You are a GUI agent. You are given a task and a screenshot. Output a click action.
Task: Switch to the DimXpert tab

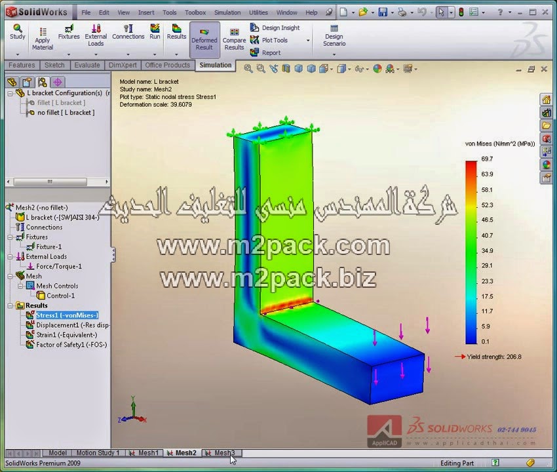pos(123,65)
